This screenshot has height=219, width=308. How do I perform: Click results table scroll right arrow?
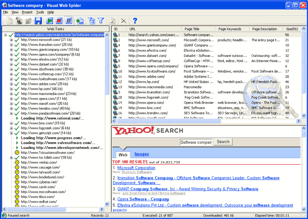298,121
